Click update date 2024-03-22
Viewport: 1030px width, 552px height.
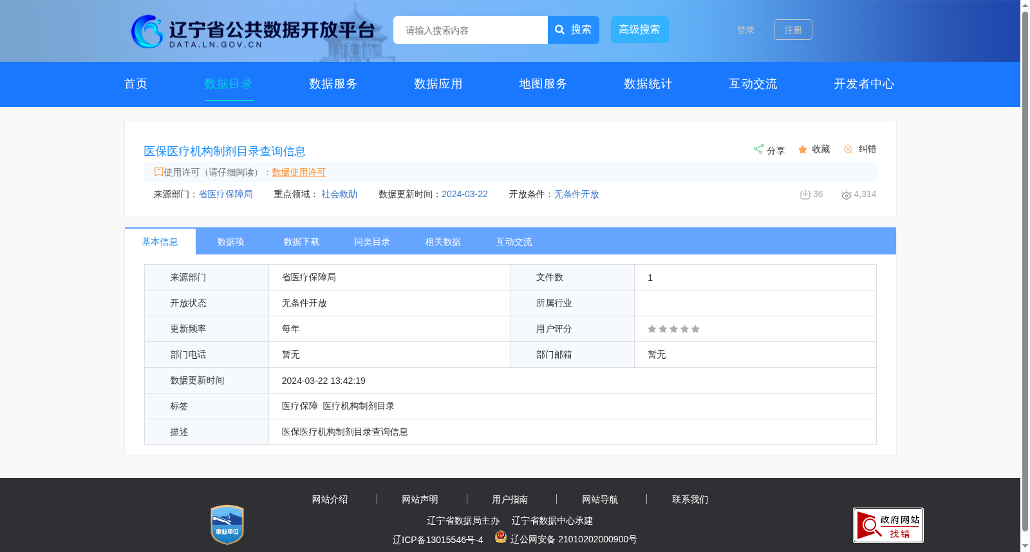(x=465, y=194)
